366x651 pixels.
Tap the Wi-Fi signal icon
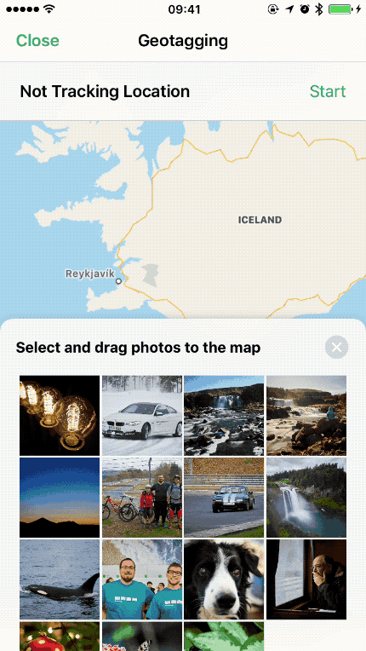pos(49,9)
